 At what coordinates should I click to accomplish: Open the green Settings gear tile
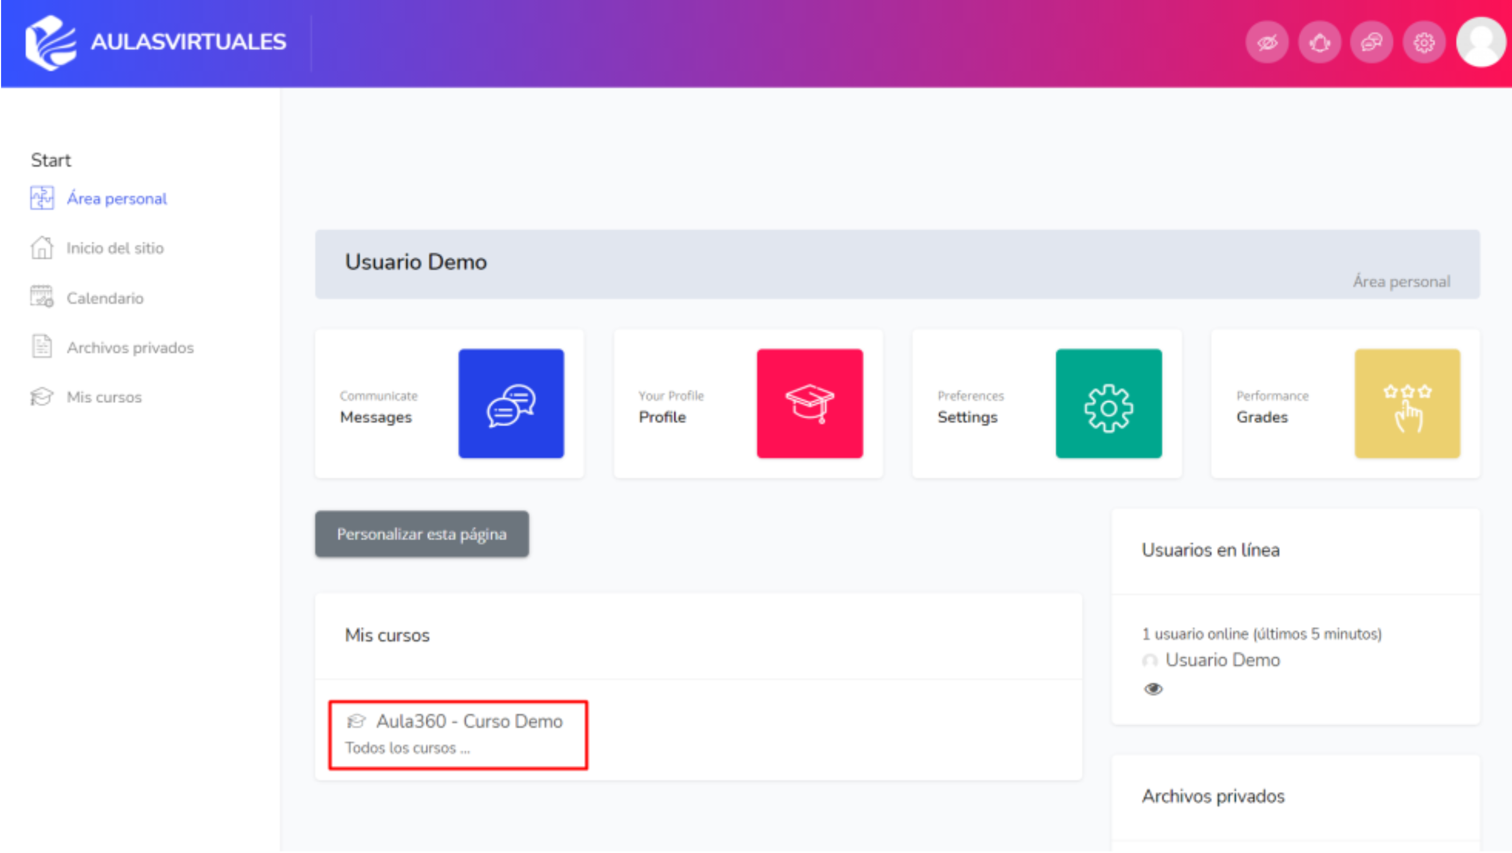click(1108, 404)
